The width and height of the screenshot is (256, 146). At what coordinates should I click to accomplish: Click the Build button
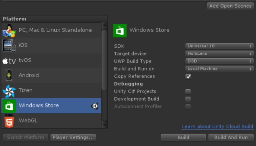(183, 137)
